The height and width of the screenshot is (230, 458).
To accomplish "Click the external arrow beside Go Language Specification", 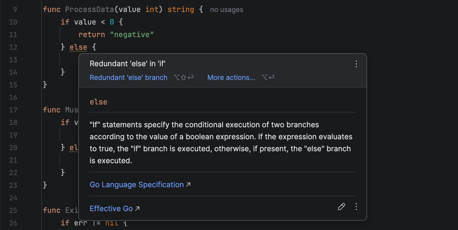I will [x=188, y=185].
